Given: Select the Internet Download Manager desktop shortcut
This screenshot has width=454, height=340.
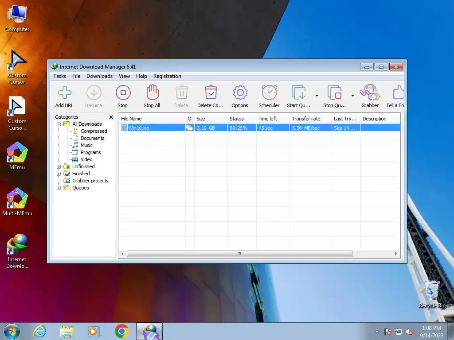Looking at the screenshot, I should coord(17,251).
